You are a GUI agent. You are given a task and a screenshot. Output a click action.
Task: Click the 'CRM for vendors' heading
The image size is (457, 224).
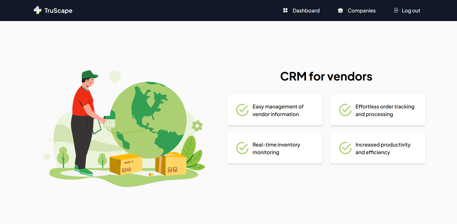[326, 76]
